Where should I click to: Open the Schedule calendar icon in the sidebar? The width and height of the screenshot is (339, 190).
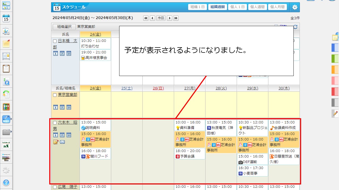click(6, 18)
